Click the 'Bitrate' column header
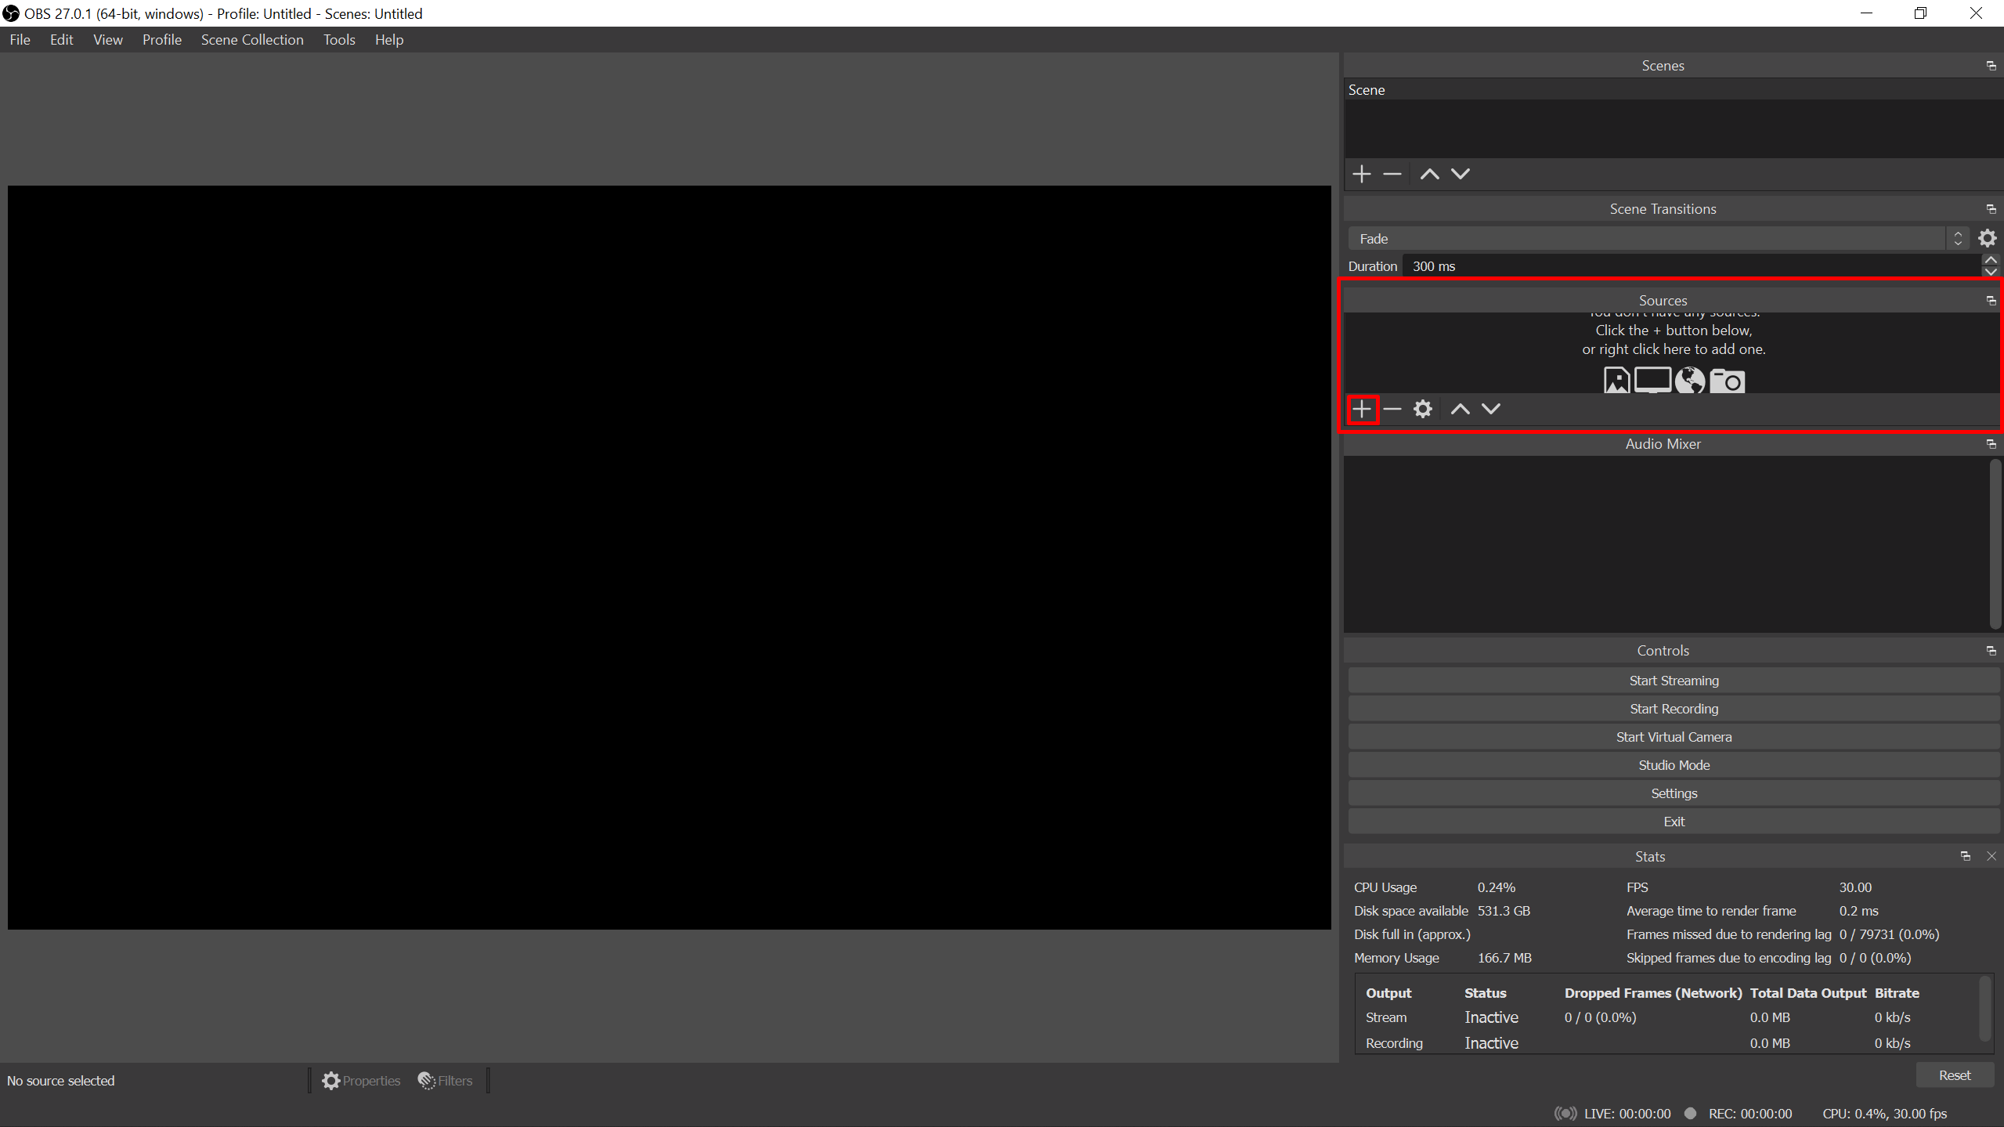Viewport: 2004px width, 1127px height. click(1897, 993)
